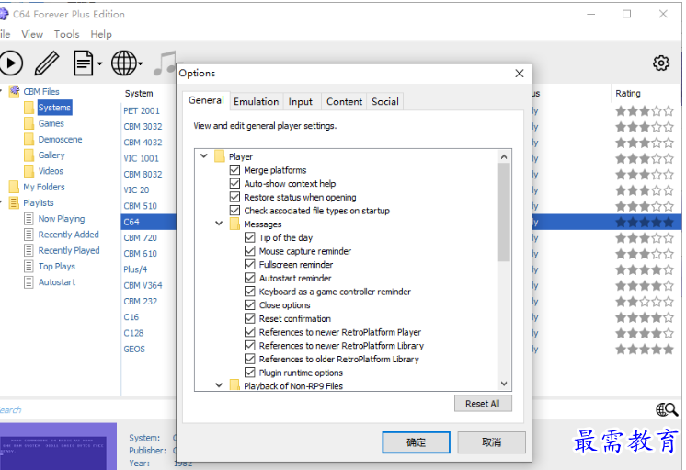
Task: Disable Restore status when opening
Action: [234, 197]
